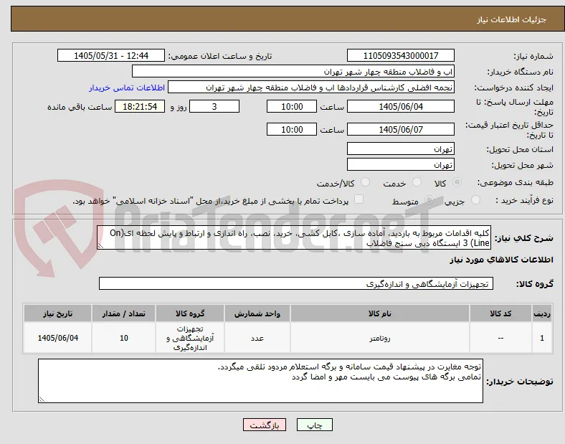Click the remaining time field 18:21:54

click(140, 106)
